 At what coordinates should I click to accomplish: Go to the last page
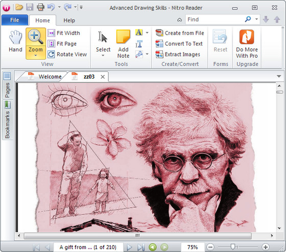[141, 247]
